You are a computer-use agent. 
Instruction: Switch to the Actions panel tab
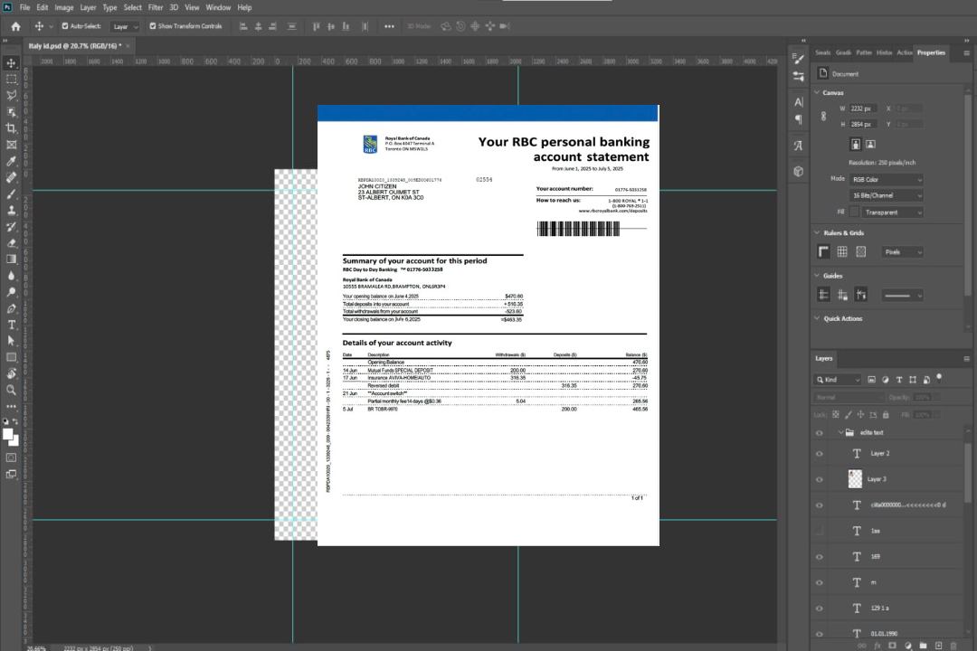pyautogui.click(x=904, y=52)
